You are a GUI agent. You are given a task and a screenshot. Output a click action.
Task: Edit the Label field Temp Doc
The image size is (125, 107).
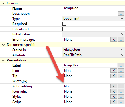[x=90, y=65]
